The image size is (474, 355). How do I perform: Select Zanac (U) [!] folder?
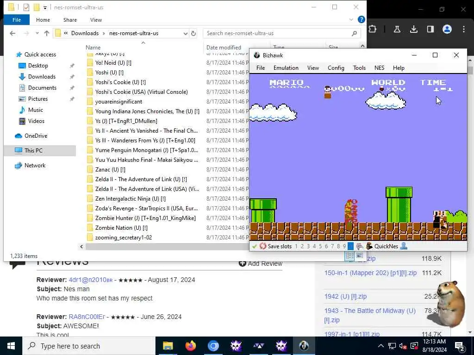click(x=110, y=170)
